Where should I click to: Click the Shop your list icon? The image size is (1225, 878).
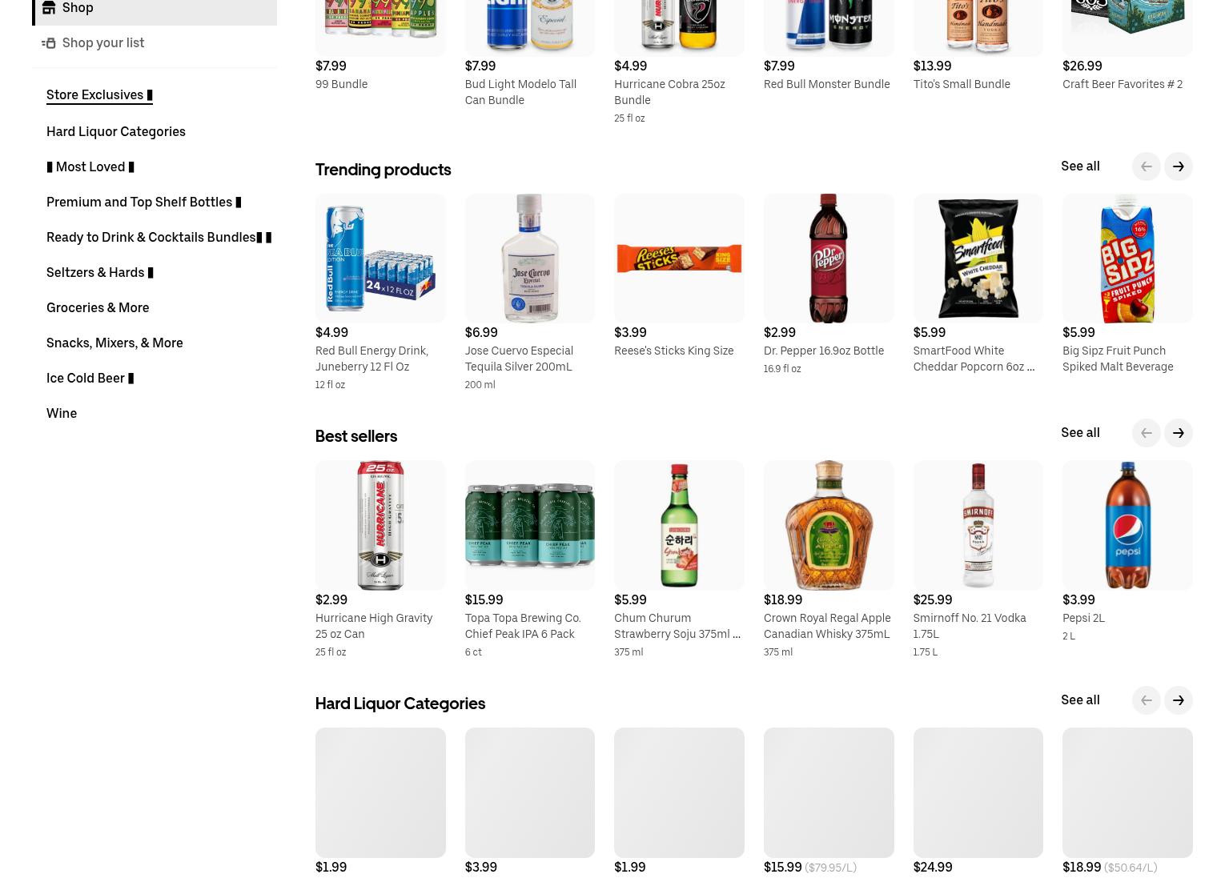click(x=49, y=42)
